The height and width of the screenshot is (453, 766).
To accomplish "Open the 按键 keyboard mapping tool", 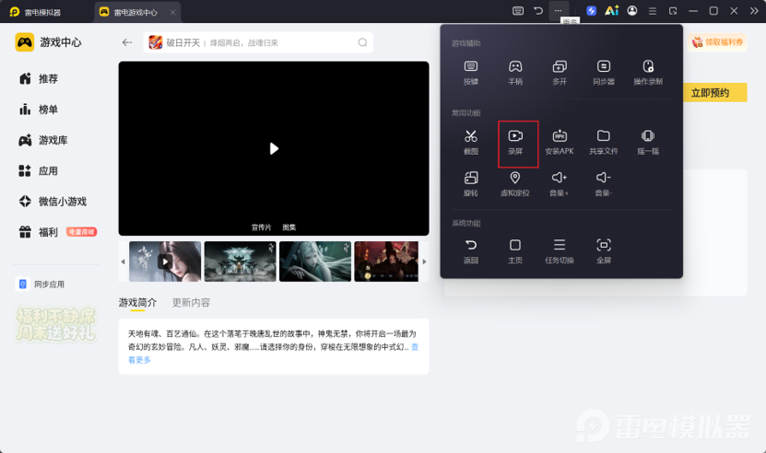I will 470,72.
